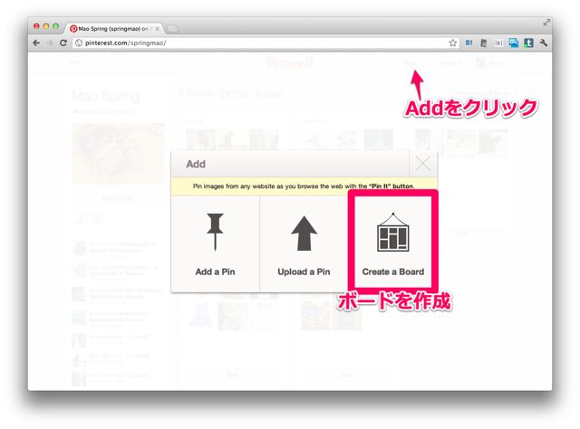Select Create a Board

tap(392, 242)
